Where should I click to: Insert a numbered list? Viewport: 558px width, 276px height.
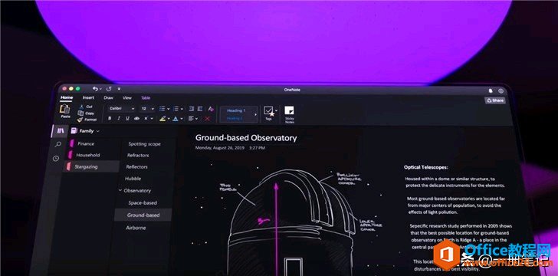point(176,109)
